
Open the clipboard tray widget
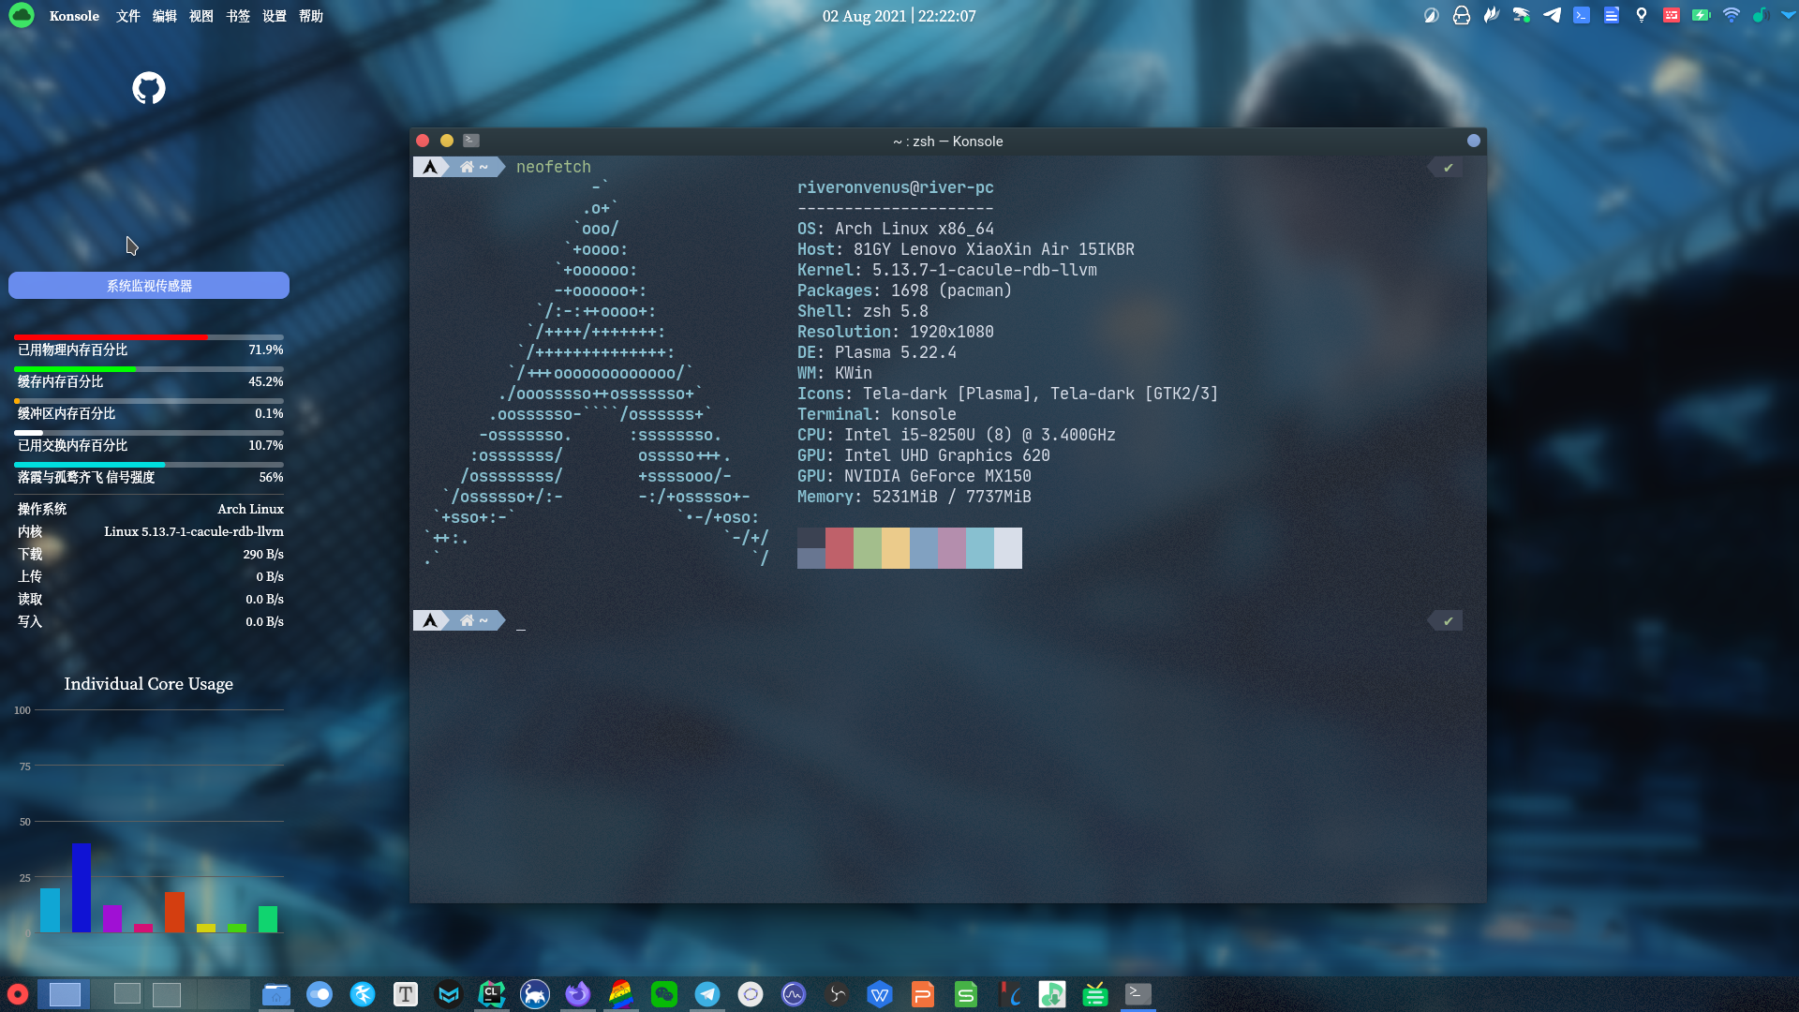(1612, 15)
